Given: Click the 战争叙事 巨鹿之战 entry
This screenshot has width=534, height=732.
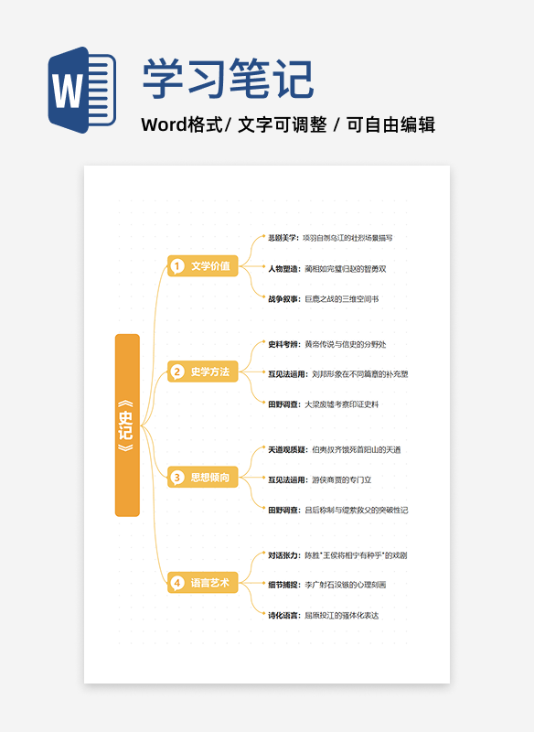Looking at the screenshot, I should coord(323,299).
